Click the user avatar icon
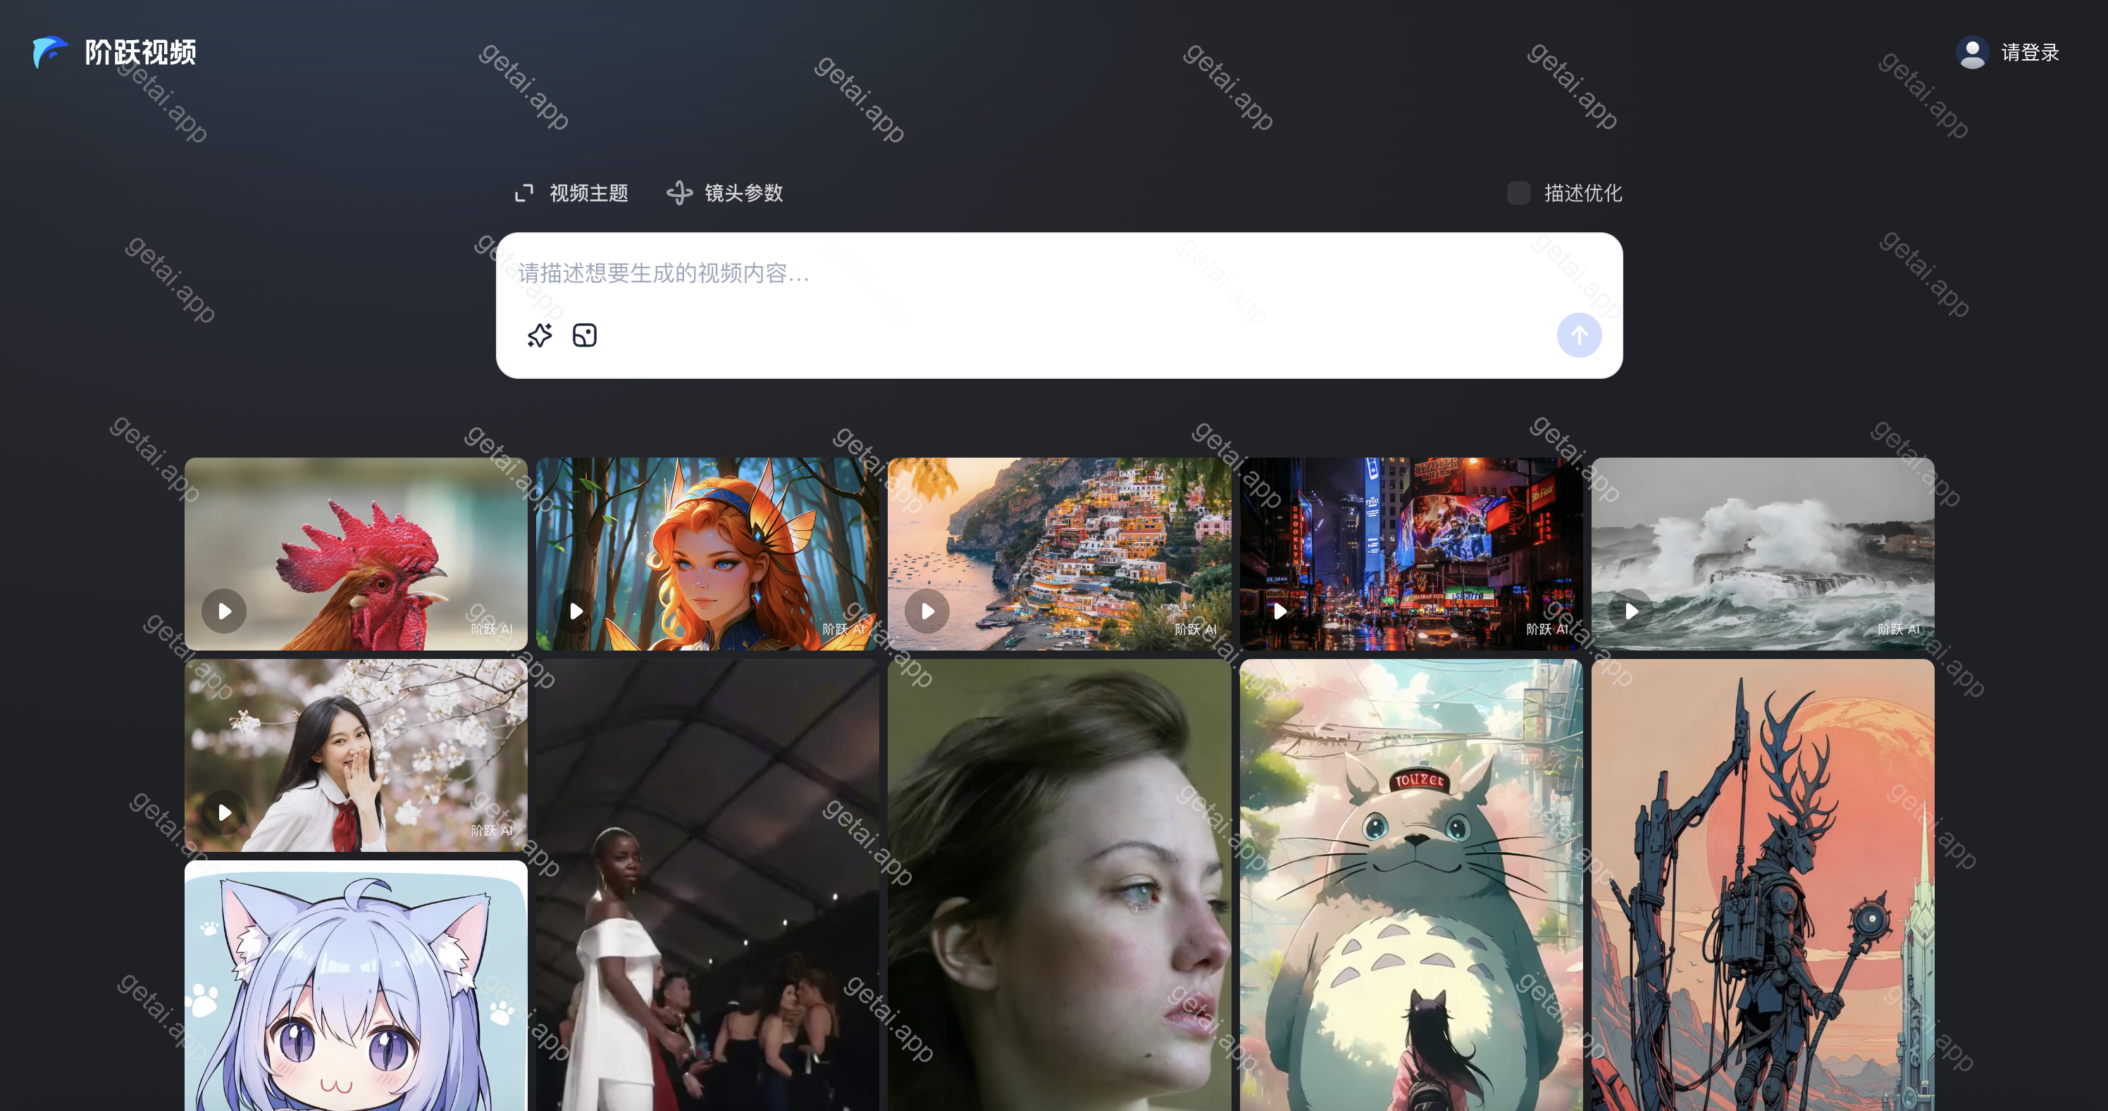Screen dimensions: 2108x1111 tap(1972, 52)
